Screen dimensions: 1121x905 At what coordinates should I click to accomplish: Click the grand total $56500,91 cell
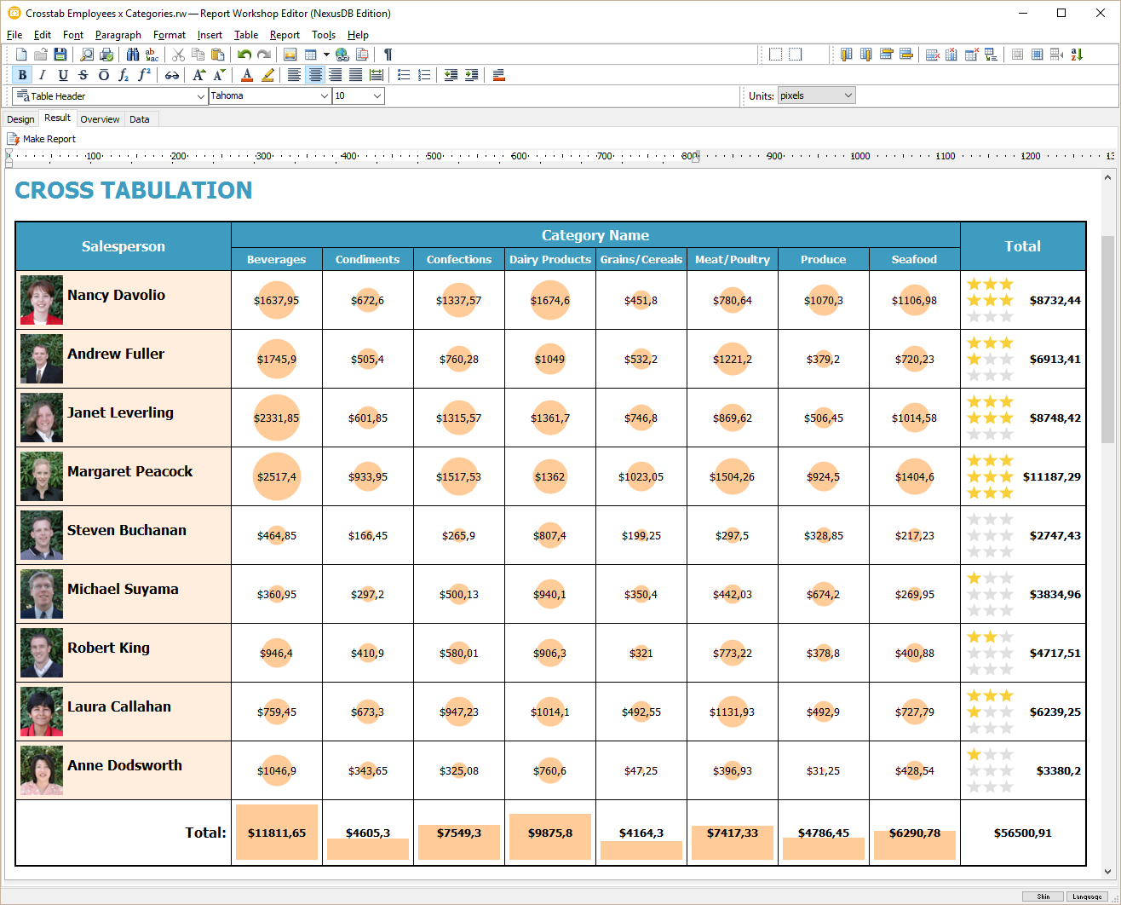(x=1023, y=833)
